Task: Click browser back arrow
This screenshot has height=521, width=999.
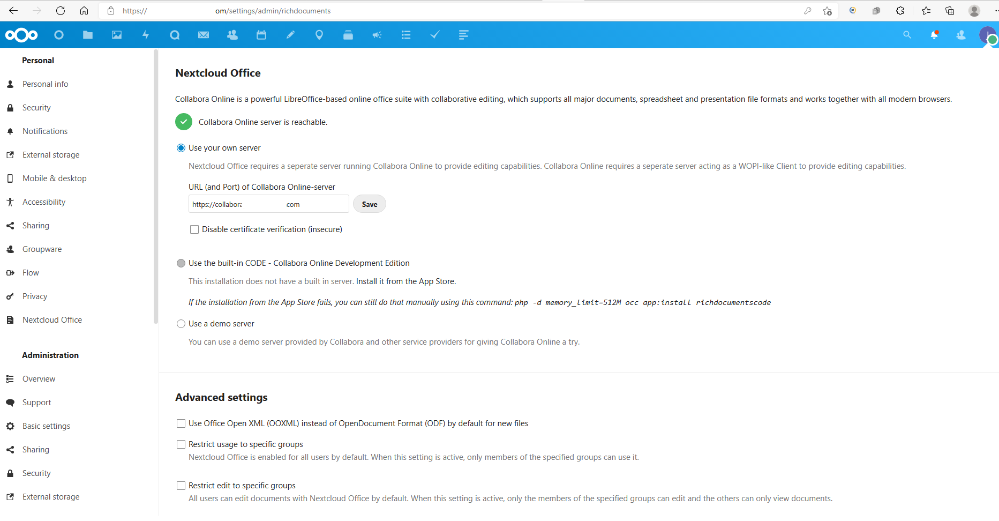Action: point(13,11)
